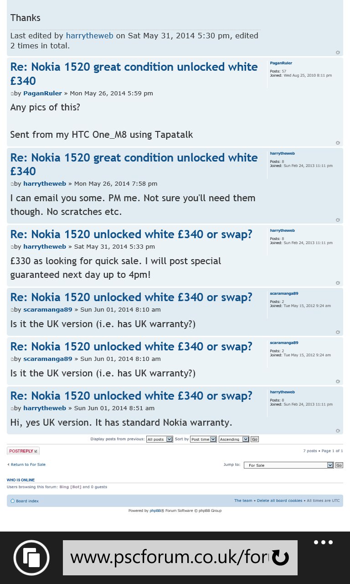Screen dimensions: 350x584
Task: Click the POSTREPLY button
Action: coord(23,451)
